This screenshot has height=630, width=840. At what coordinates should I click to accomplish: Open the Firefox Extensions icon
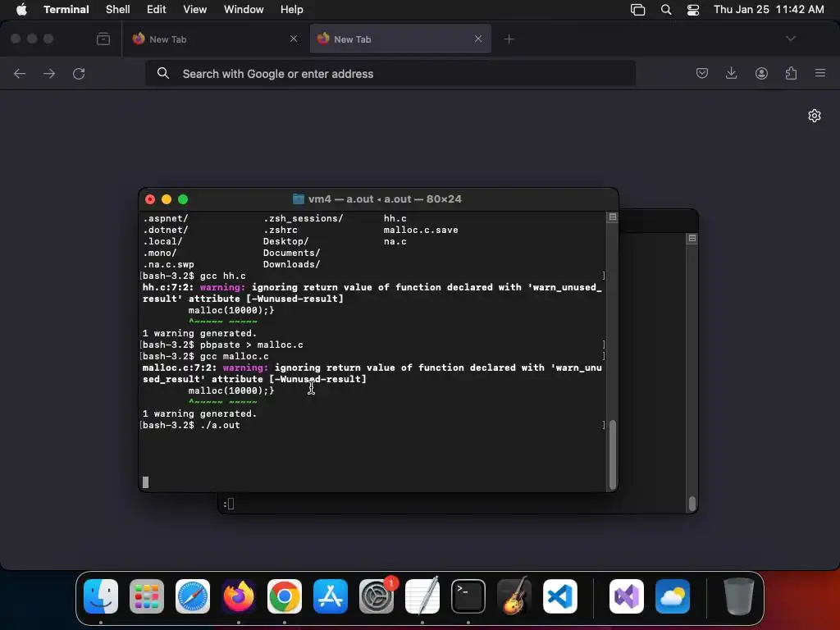click(x=792, y=73)
